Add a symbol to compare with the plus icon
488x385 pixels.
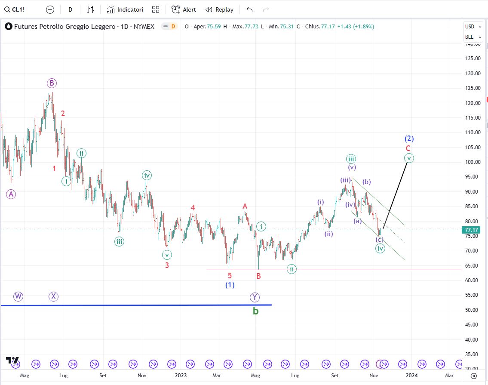(x=50, y=9)
